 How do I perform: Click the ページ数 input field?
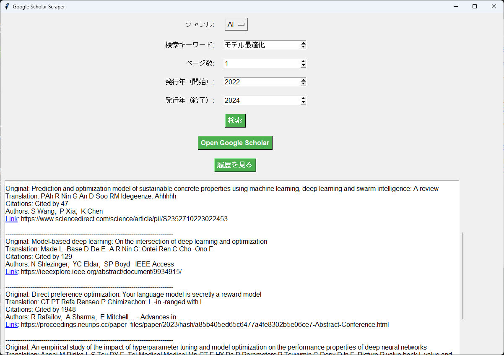[262, 63]
